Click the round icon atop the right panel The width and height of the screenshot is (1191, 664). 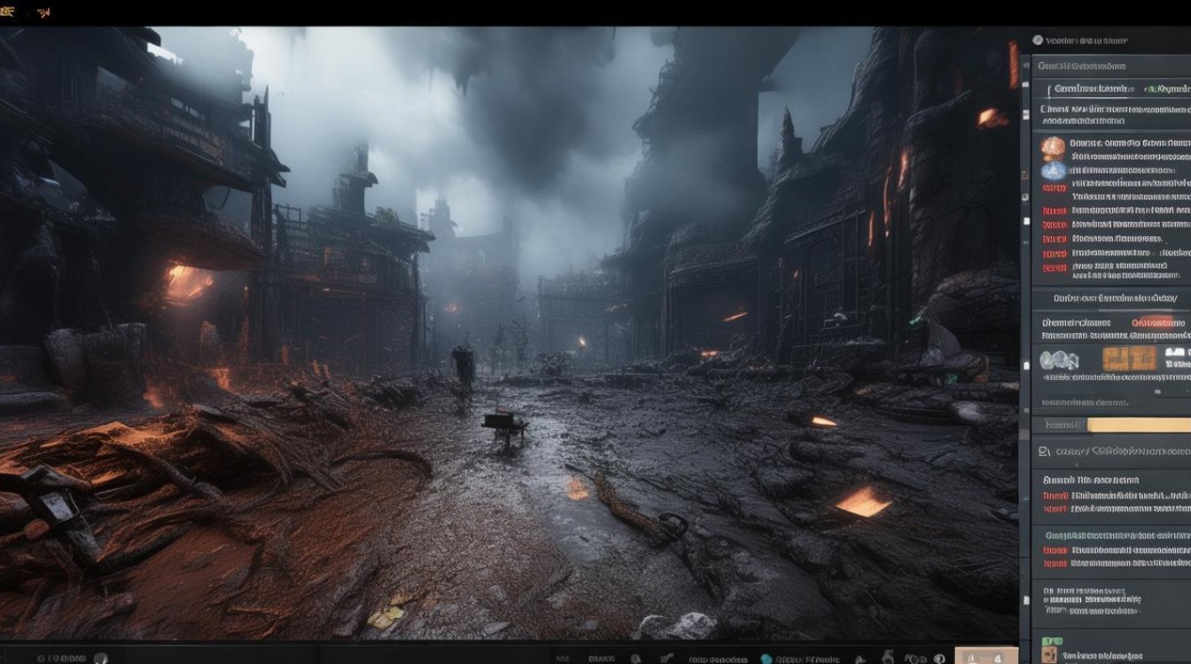(1038, 40)
